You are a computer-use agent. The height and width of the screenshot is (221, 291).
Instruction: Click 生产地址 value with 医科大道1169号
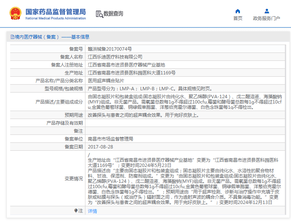pos(132,73)
